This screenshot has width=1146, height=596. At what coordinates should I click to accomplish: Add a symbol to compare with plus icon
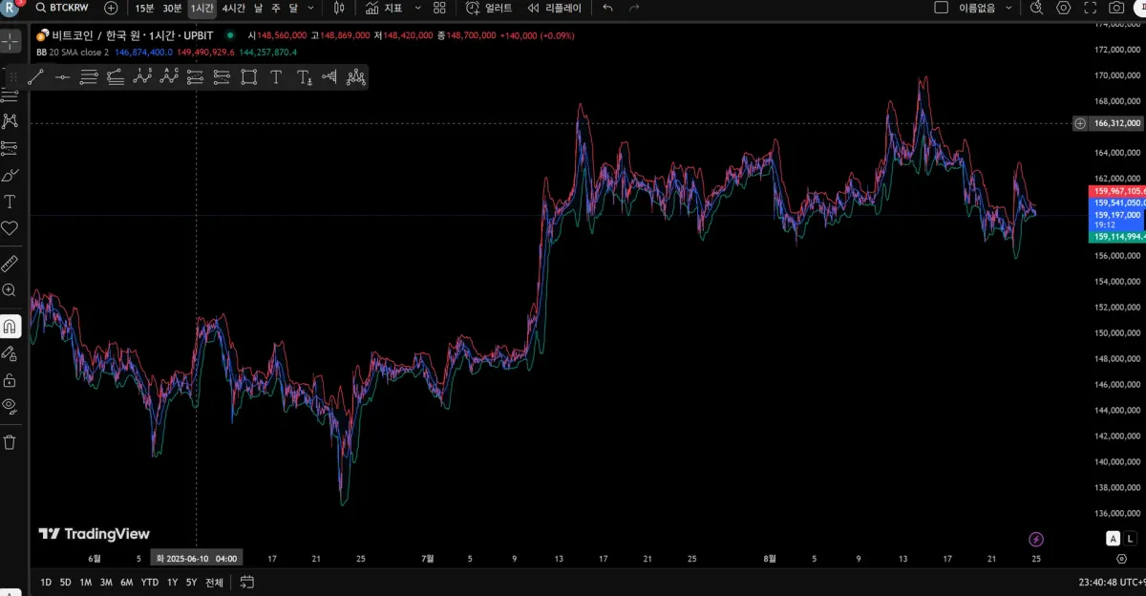(111, 8)
